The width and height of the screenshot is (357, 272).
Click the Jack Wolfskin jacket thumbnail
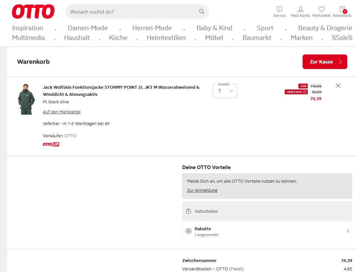coord(26,99)
